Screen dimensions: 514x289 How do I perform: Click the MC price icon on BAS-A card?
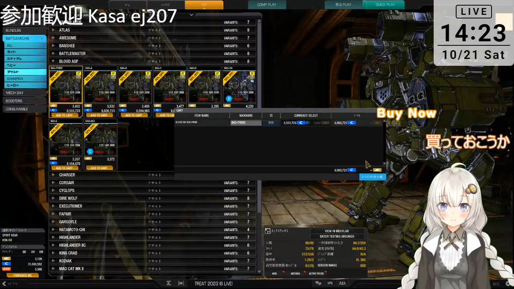coord(88,106)
